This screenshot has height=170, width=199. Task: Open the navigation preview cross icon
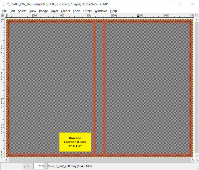point(197,160)
